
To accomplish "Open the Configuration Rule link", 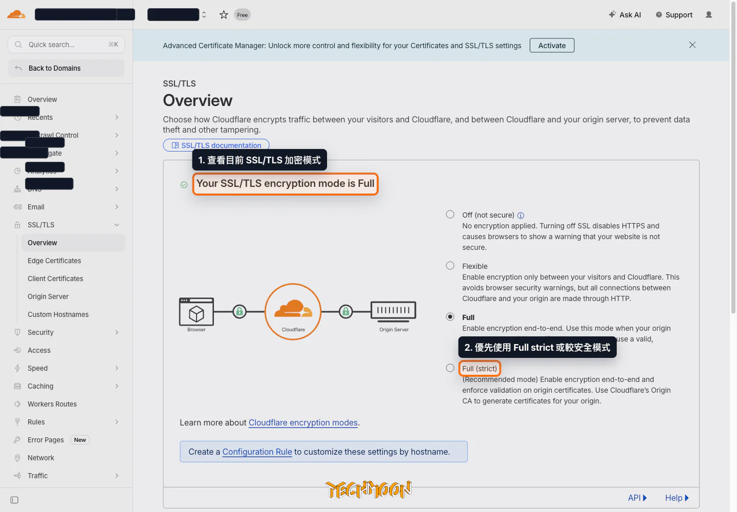I will (257, 452).
